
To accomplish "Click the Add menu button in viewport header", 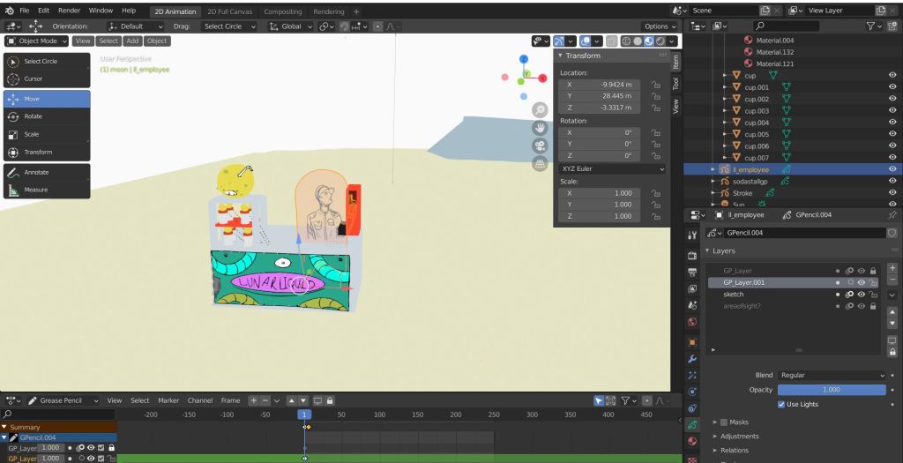I will [132, 41].
